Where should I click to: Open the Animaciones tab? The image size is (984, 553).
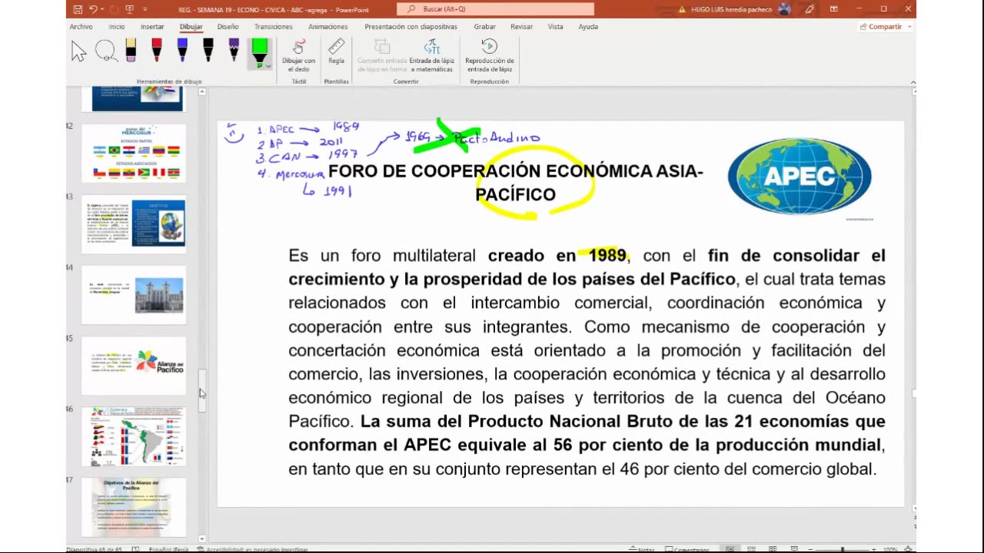(x=328, y=26)
